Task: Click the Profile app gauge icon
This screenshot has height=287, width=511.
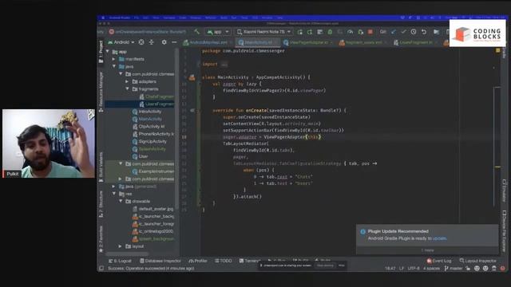Action: 350,32
